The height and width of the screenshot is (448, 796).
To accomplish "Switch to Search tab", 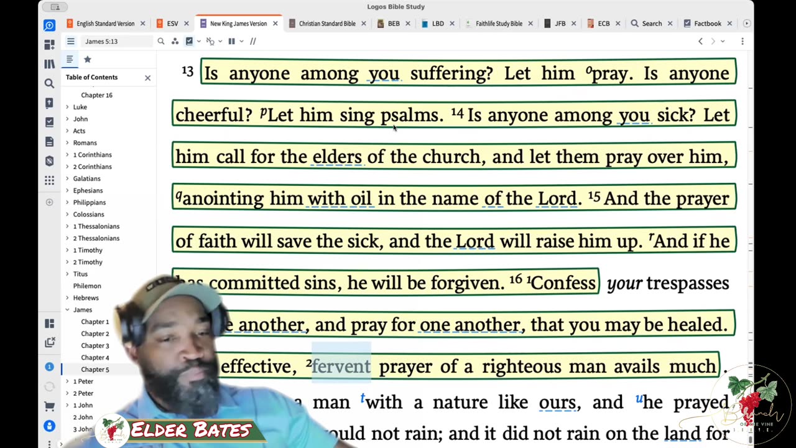I will (x=652, y=24).
